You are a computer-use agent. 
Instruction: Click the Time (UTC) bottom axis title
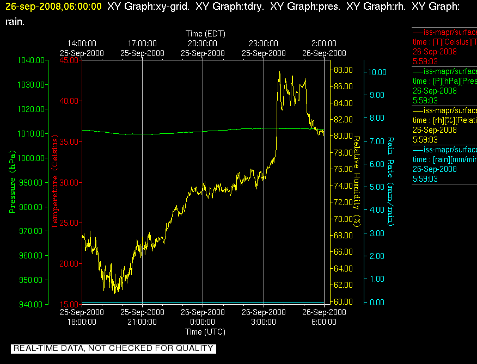point(205,331)
